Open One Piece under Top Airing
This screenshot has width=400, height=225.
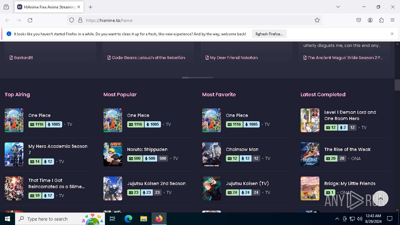click(39, 115)
